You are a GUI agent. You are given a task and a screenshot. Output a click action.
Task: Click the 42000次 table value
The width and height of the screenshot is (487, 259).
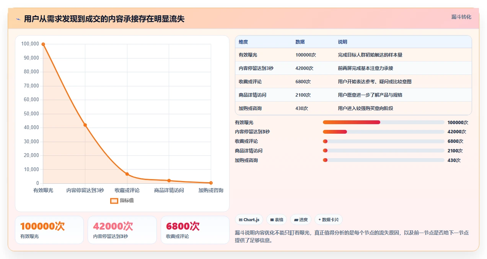(x=305, y=68)
